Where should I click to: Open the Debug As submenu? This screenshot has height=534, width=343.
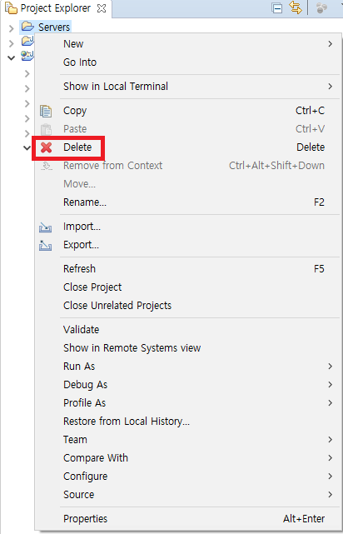tap(188, 385)
